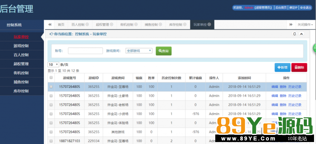Click 编辑 in the 炸金花-至尊场 first row

(275, 87)
